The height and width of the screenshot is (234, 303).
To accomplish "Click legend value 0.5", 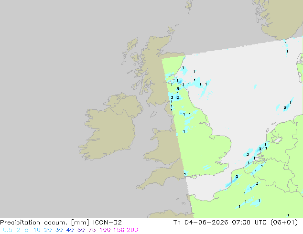I will (x=8, y=230).
